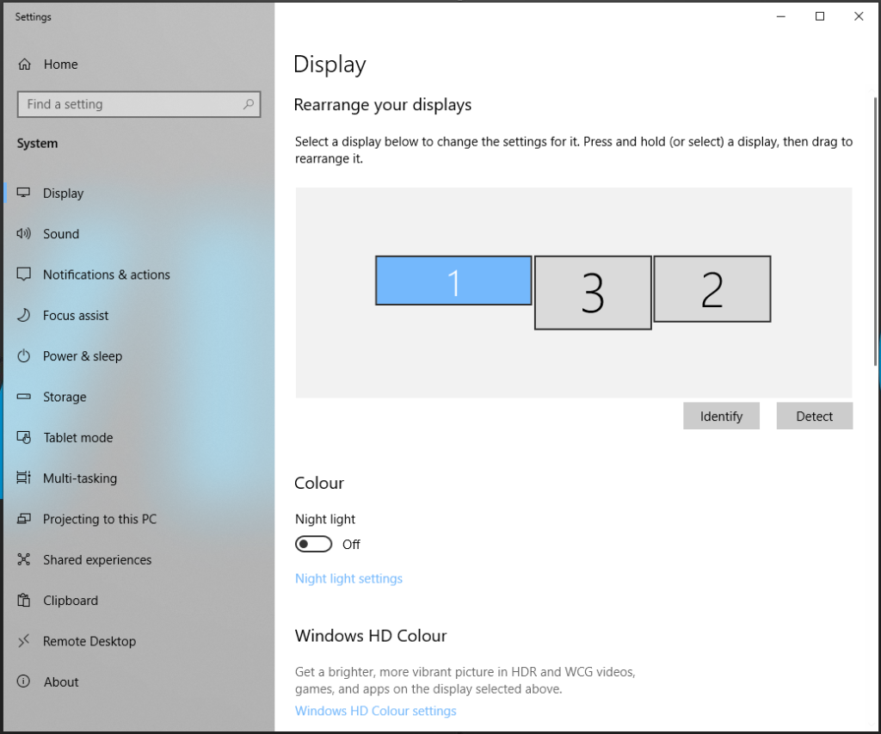The width and height of the screenshot is (881, 734).
Task: Open Night light settings link
Action: click(348, 578)
